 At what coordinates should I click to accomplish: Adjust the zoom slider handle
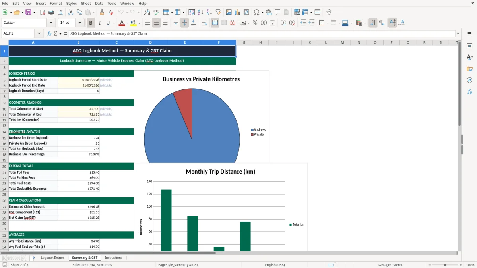(445, 265)
